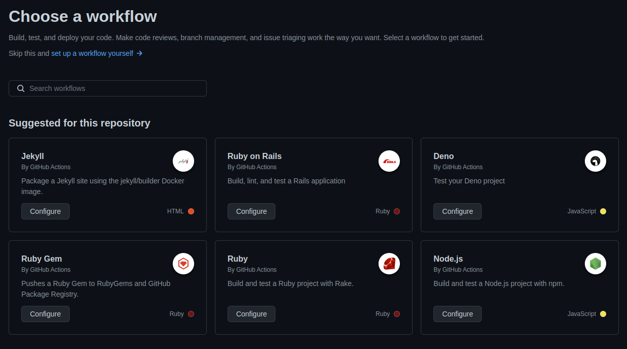Click the Jekyll package description text
Image resolution: width=627 pixels, height=349 pixels.
coord(103,186)
